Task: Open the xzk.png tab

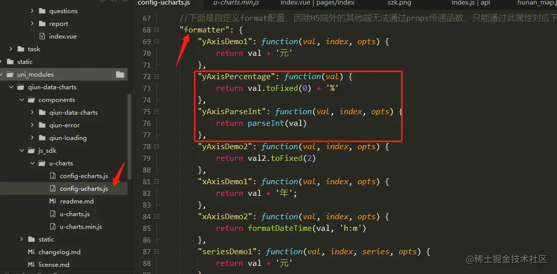Action: coord(399,3)
